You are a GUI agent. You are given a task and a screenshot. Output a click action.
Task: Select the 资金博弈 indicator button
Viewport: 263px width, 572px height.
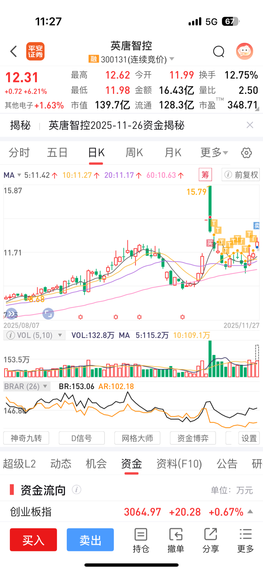193,438
